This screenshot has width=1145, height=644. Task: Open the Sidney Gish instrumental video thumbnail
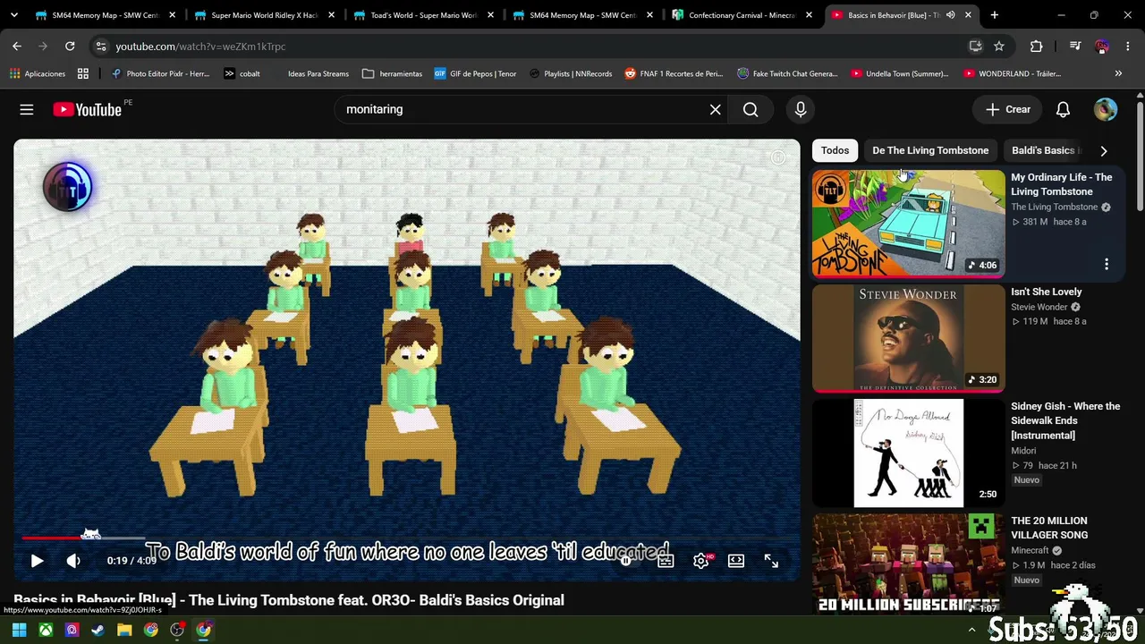[909, 453]
